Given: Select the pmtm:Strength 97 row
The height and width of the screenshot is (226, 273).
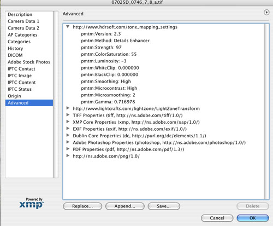Looking at the screenshot, I should (101, 48).
